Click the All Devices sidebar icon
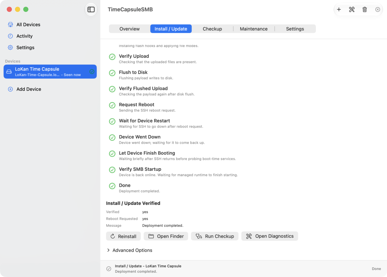Viewport: 387px width, 277px height. pyautogui.click(x=10, y=25)
